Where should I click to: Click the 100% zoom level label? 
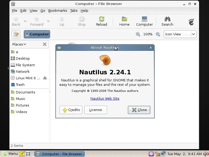click(148, 34)
